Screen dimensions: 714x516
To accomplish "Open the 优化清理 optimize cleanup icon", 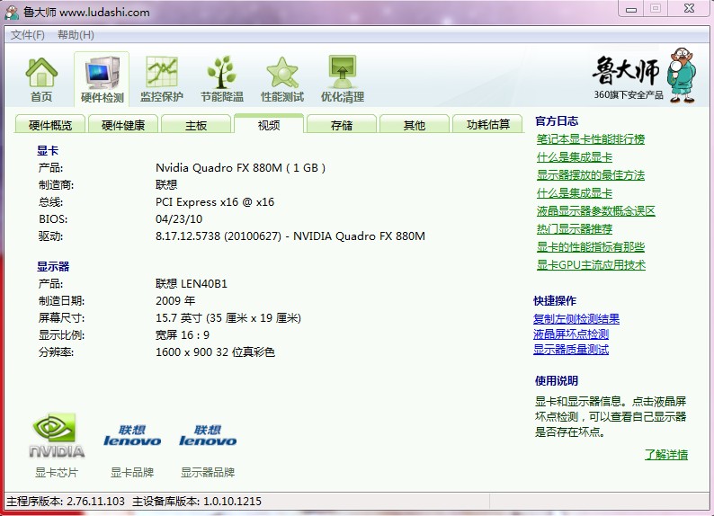I will [x=343, y=79].
